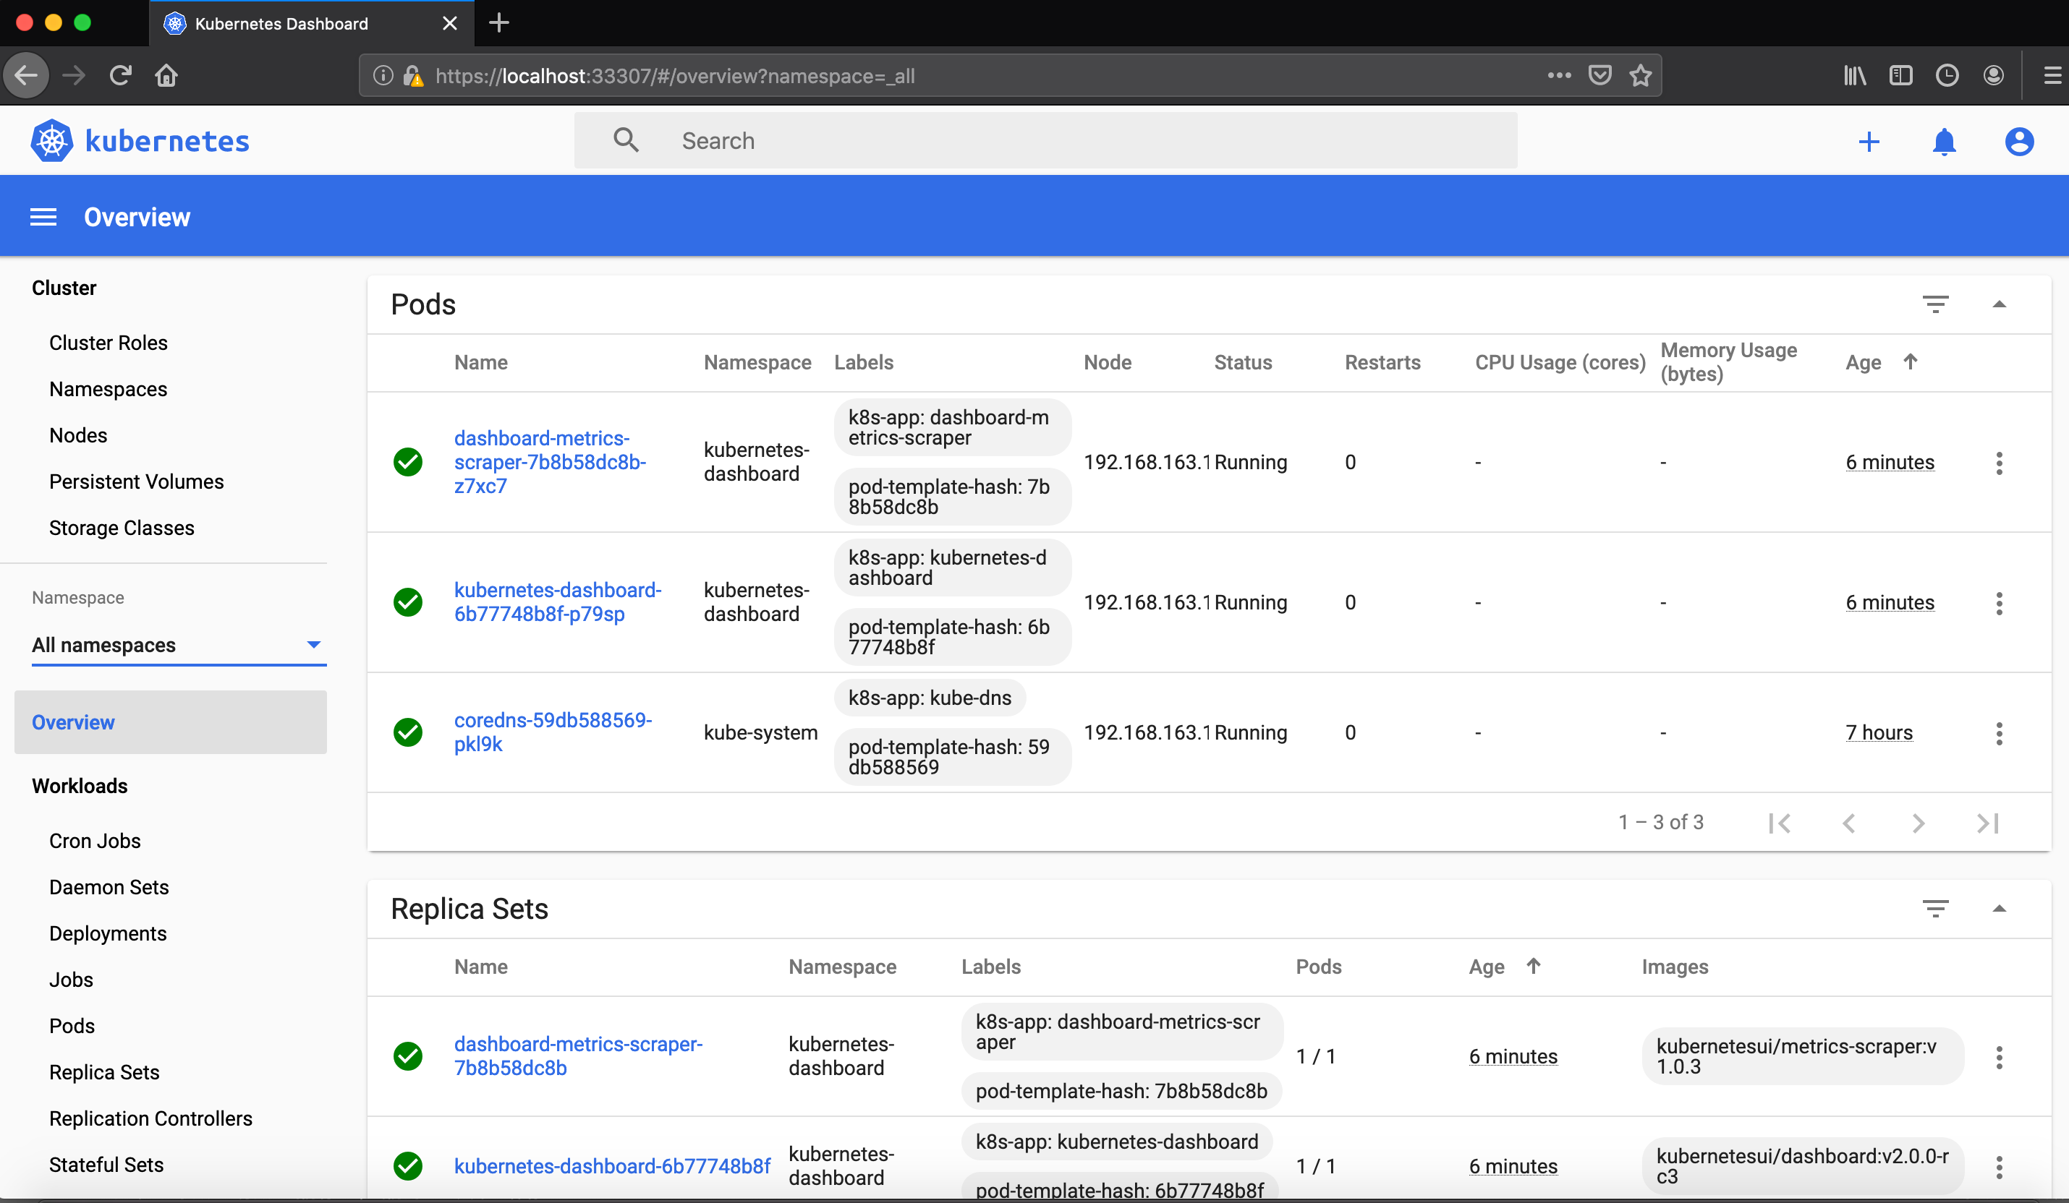The image size is (2069, 1203).
Task: Open the user profile icon
Action: pyautogui.click(x=2019, y=141)
